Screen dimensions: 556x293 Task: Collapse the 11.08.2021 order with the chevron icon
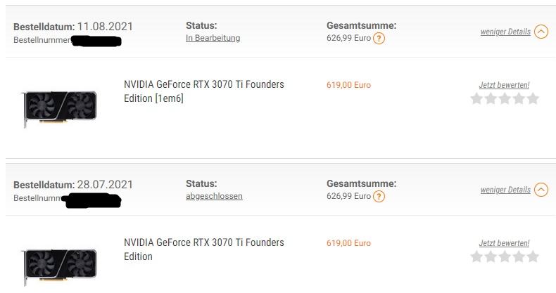tap(541, 32)
